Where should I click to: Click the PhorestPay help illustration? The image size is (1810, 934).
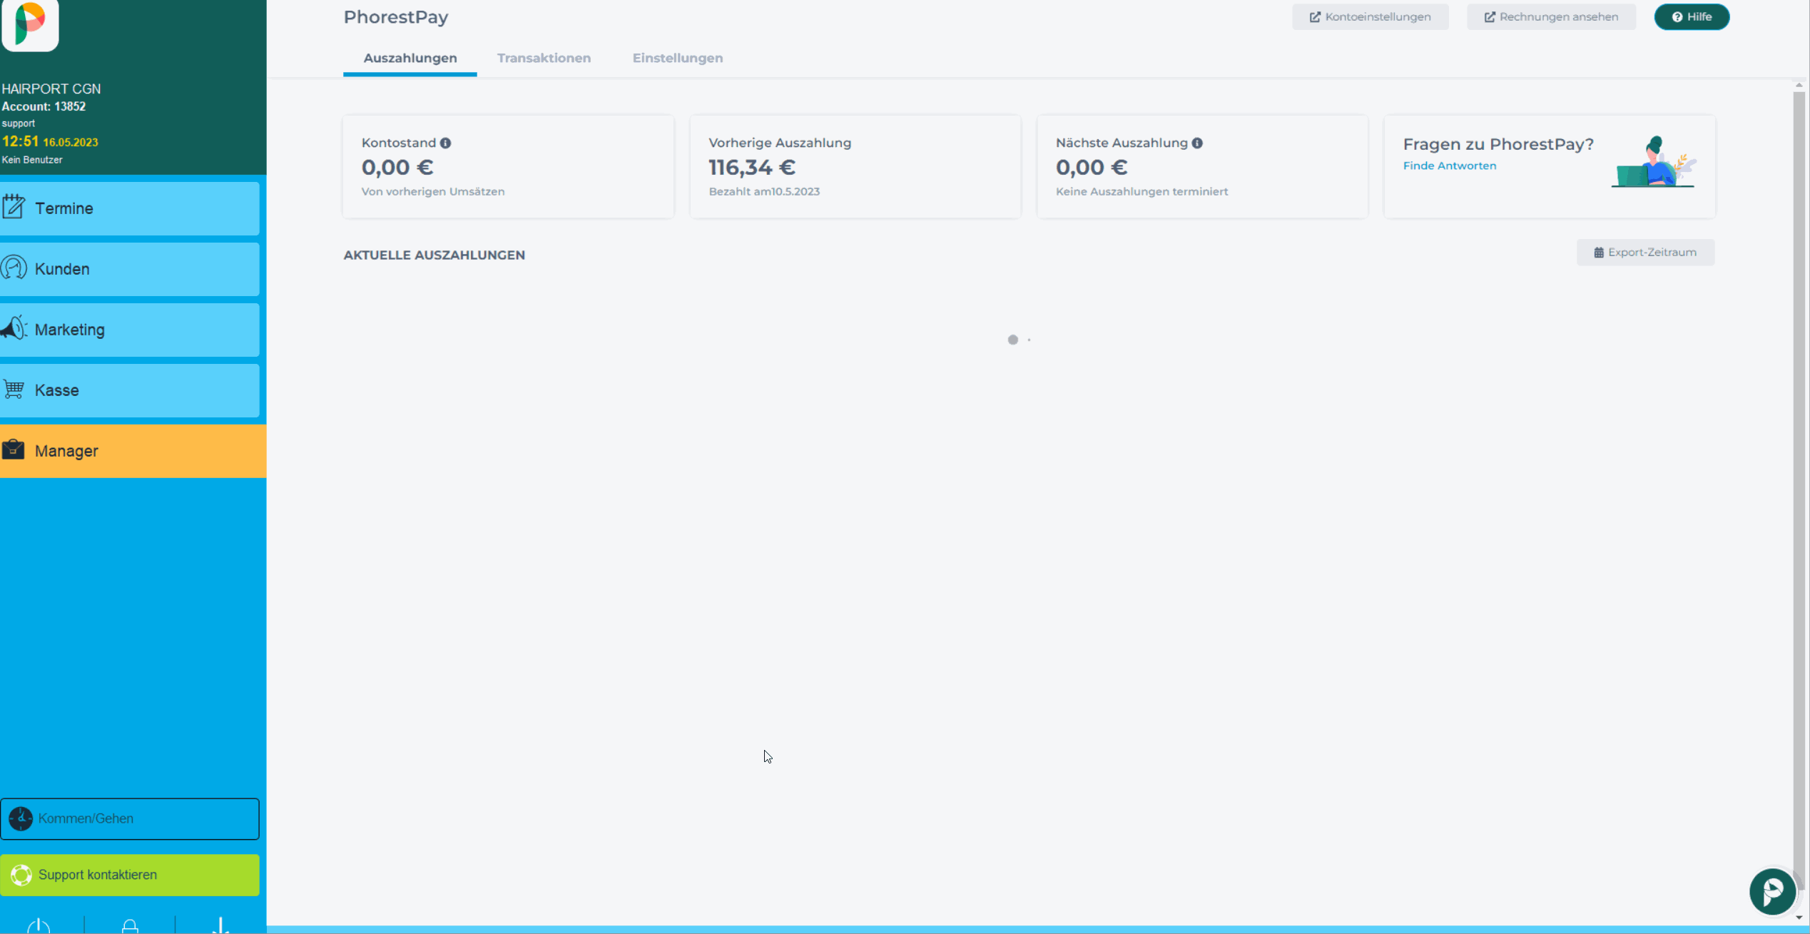1654,162
